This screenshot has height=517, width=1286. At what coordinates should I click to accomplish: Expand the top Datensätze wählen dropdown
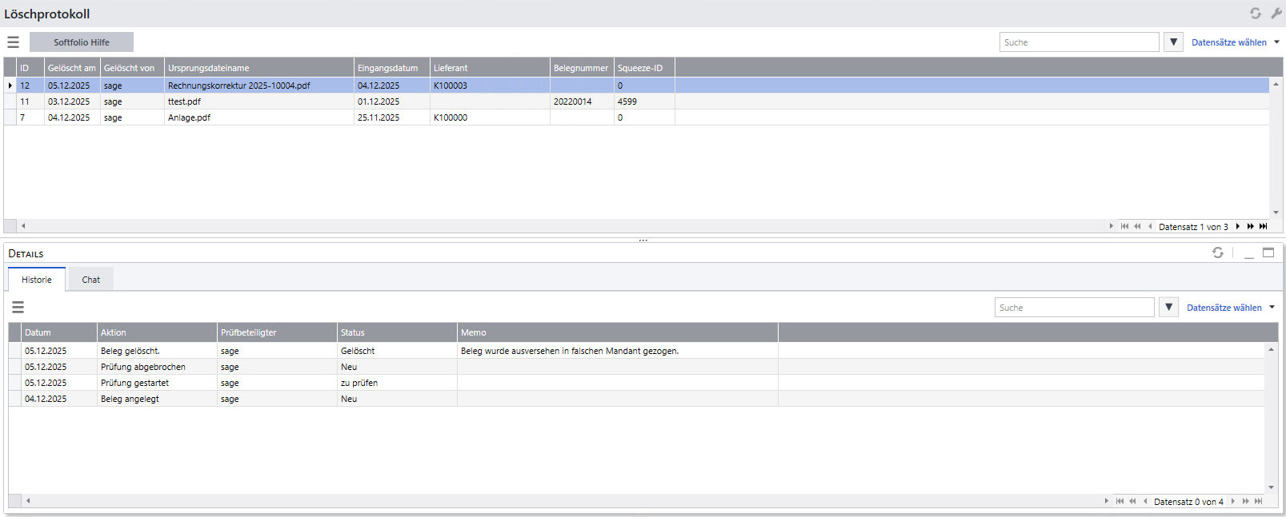coord(1235,42)
